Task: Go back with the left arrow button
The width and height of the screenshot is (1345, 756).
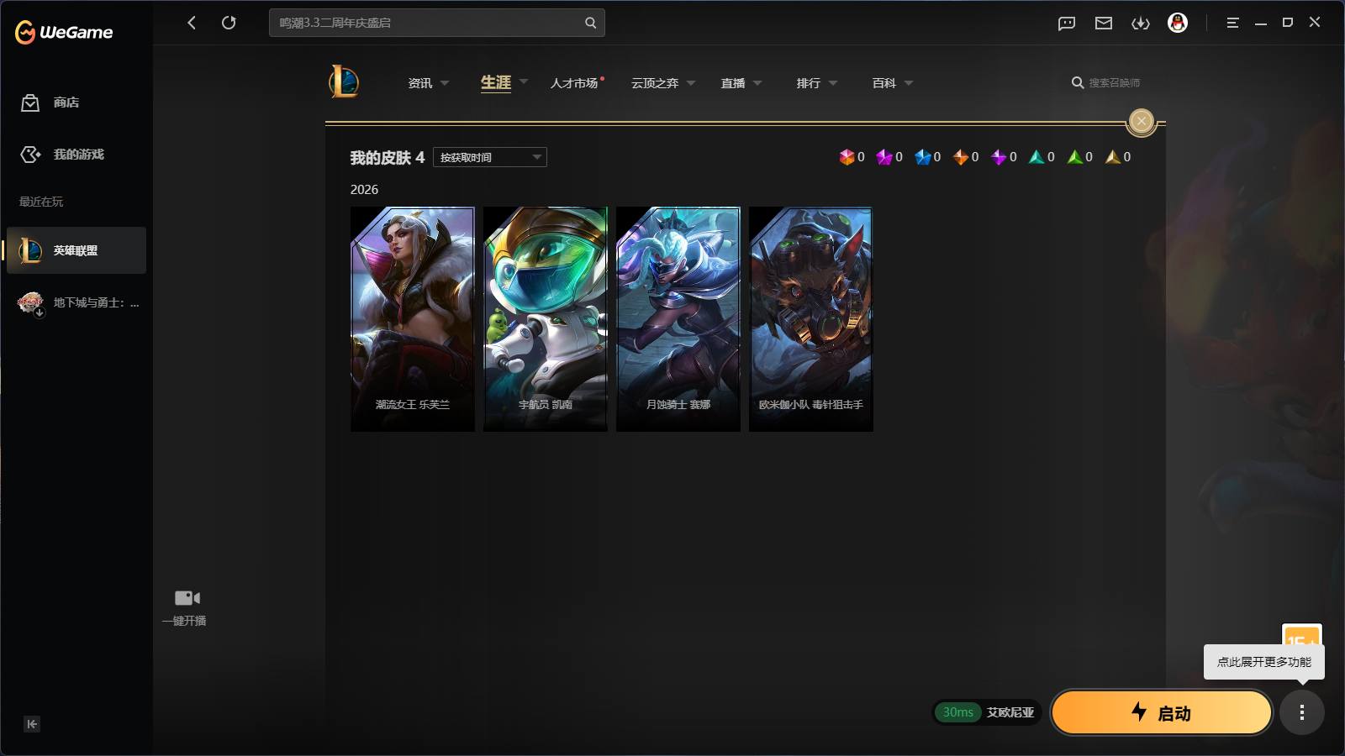Action: (192, 23)
